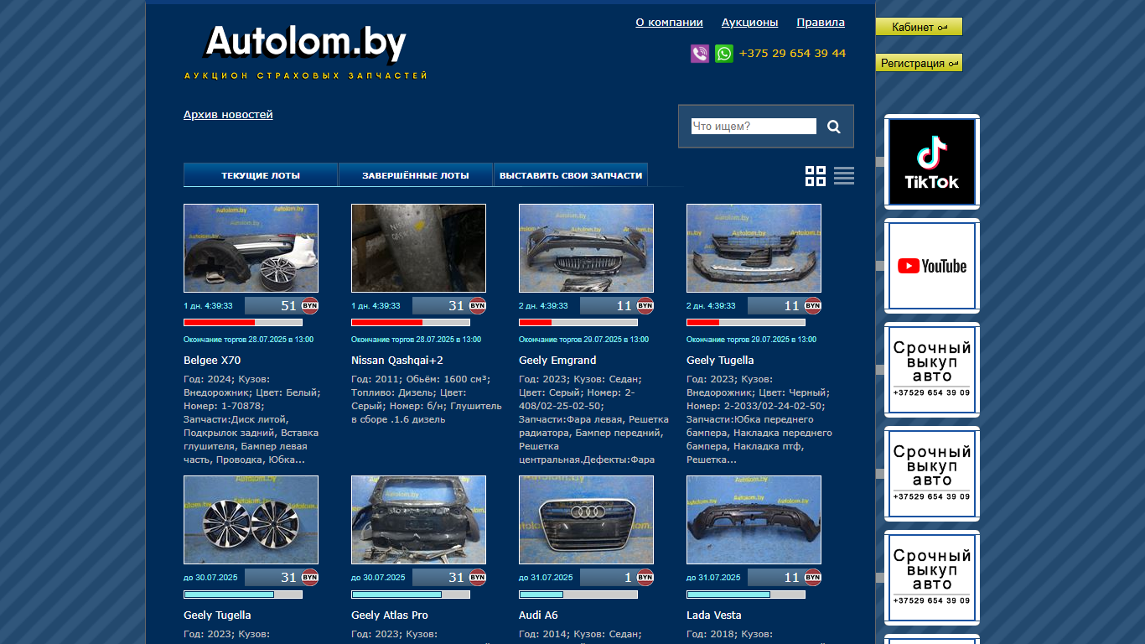Click Audi A6 cyan progress bar
The height and width of the screenshot is (644, 1145).
tap(578, 595)
